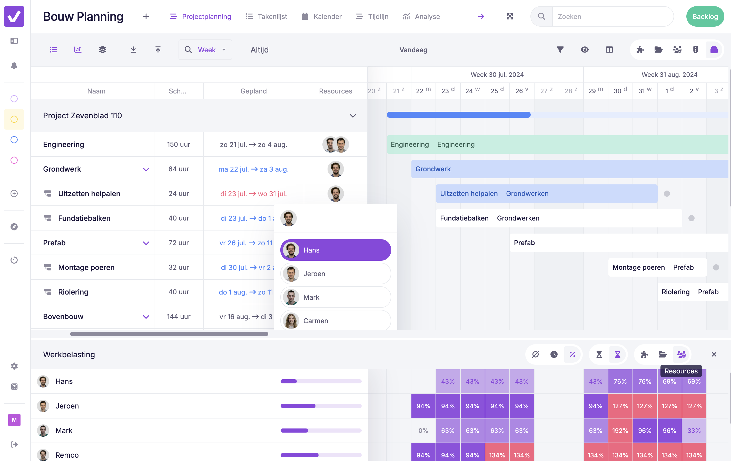The width and height of the screenshot is (731, 461).
Task: Click the purple checkmark app logo
Action: [14, 16]
